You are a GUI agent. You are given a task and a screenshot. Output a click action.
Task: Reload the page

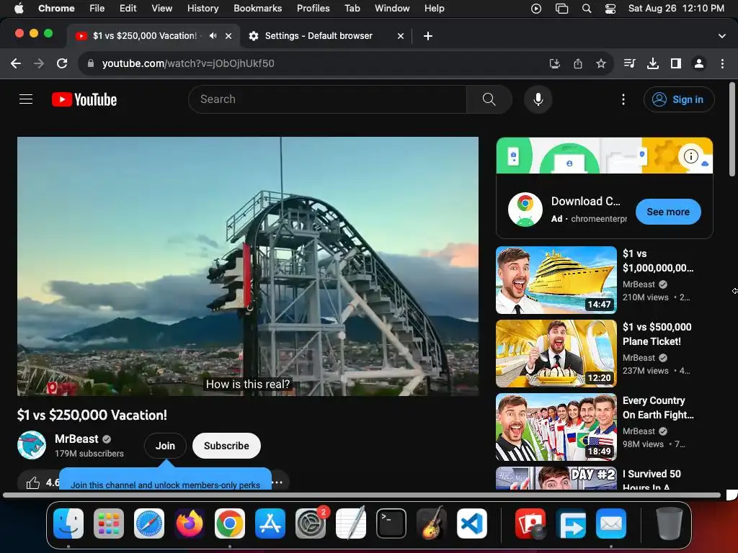62,63
